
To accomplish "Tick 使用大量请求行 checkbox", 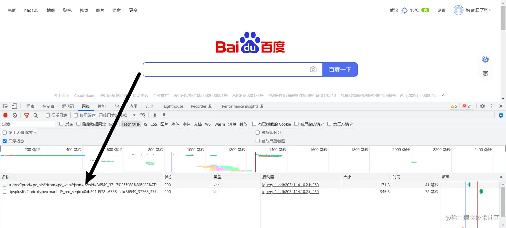I will click(x=5, y=133).
